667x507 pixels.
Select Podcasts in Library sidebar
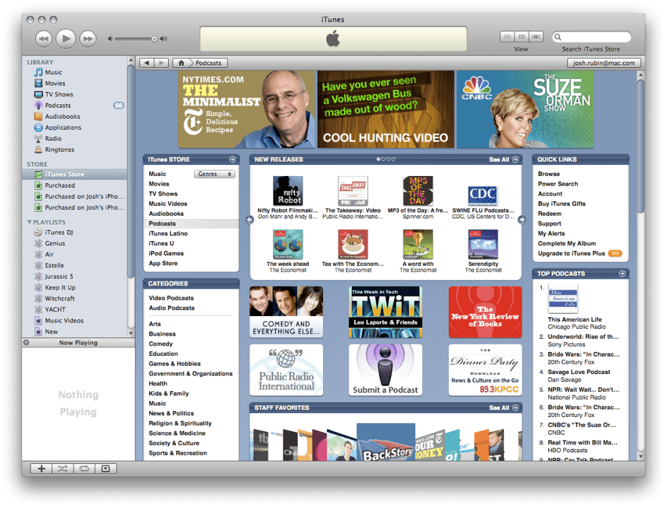click(58, 106)
